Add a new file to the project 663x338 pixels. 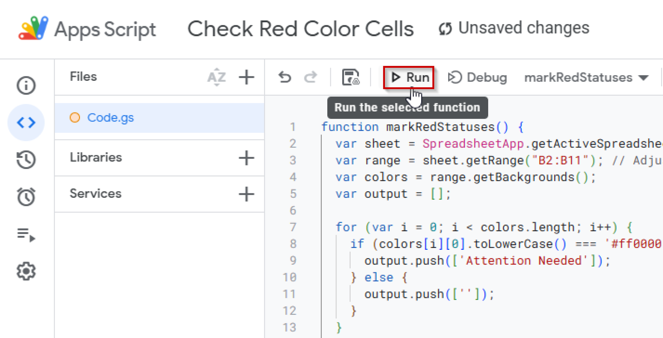[x=246, y=77]
